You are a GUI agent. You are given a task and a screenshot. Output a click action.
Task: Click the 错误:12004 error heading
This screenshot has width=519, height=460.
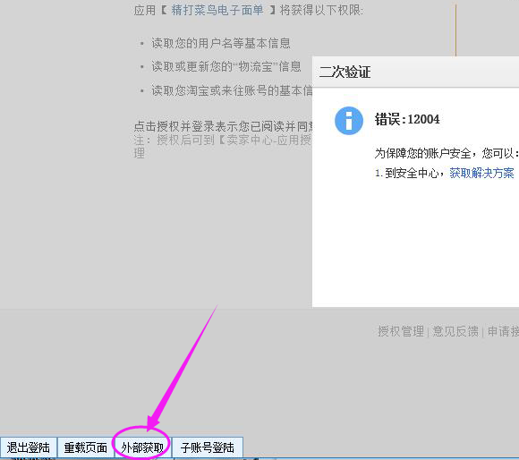tap(407, 119)
